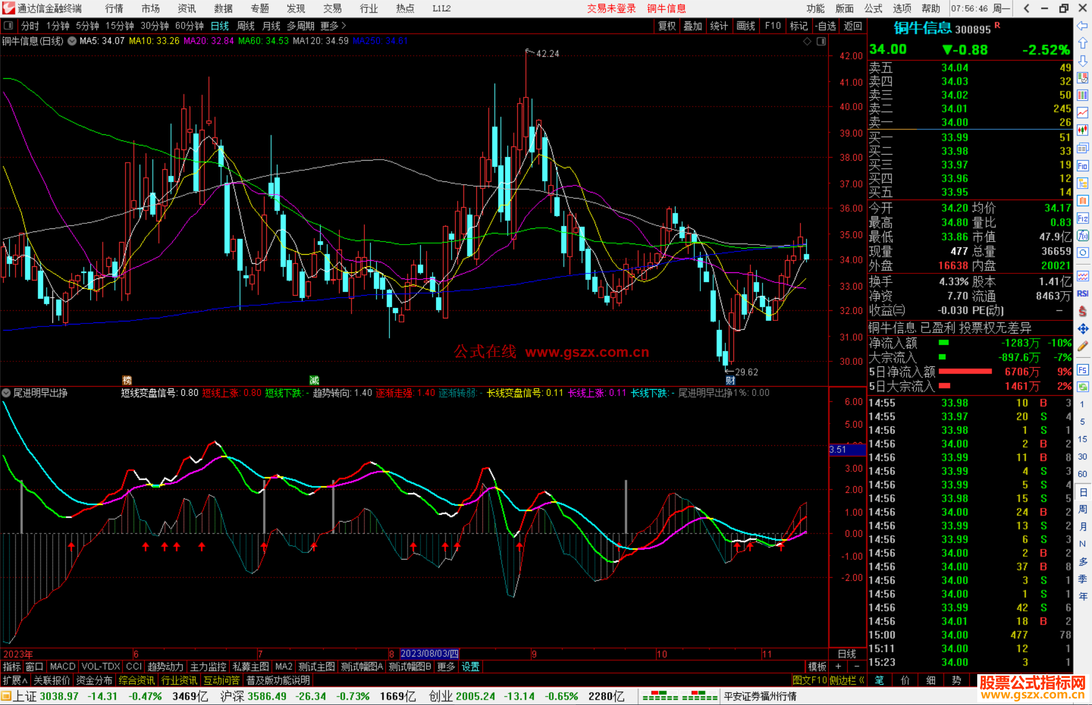Toggle the 尾进明早出挣 indicator circle button
1092x705 pixels.
(x=7, y=393)
